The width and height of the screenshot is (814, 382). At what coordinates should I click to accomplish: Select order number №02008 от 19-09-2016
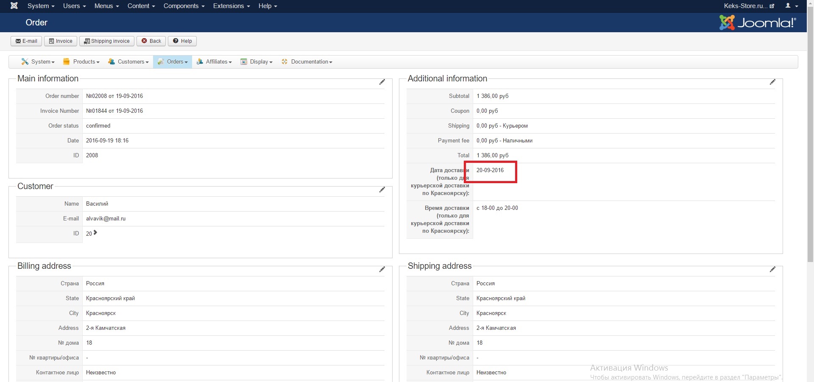click(x=114, y=96)
